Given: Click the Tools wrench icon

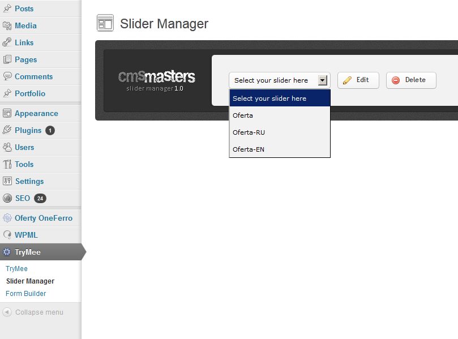Looking at the screenshot, I should pos(7,164).
